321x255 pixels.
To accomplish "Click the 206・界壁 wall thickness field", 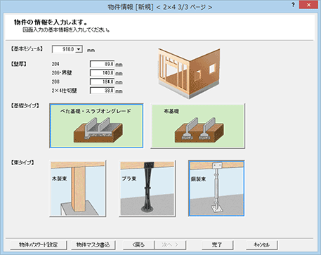I will pos(103,73).
